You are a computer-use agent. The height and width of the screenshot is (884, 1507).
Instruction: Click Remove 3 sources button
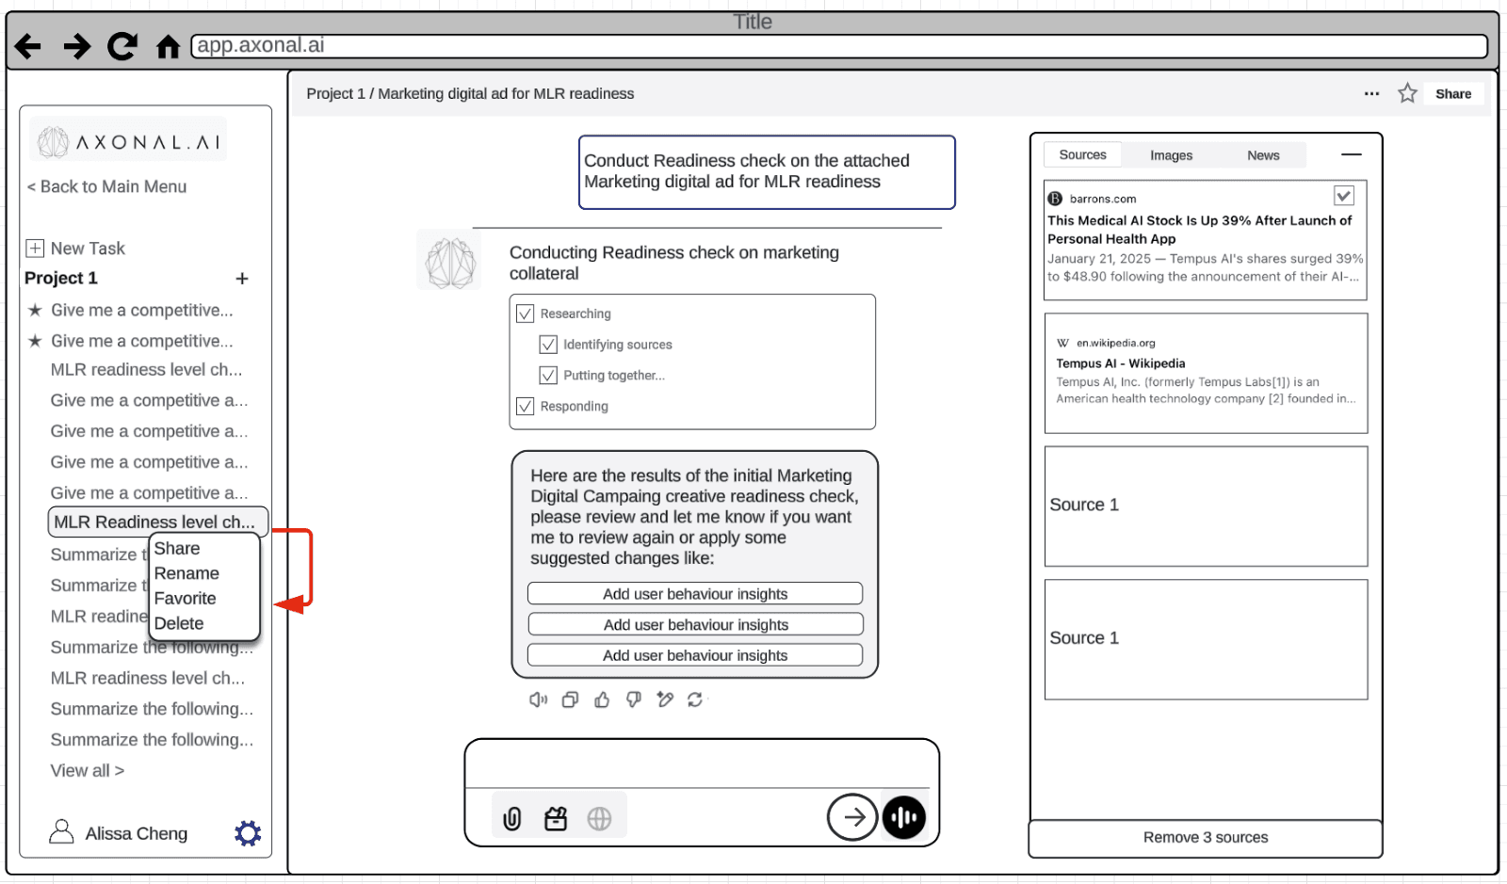click(1206, 838)
